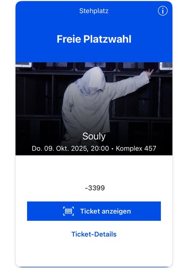Select the venue text 'Komplex 457'
This screenshot has height=270, width=188.
click(x=136, y=148)
